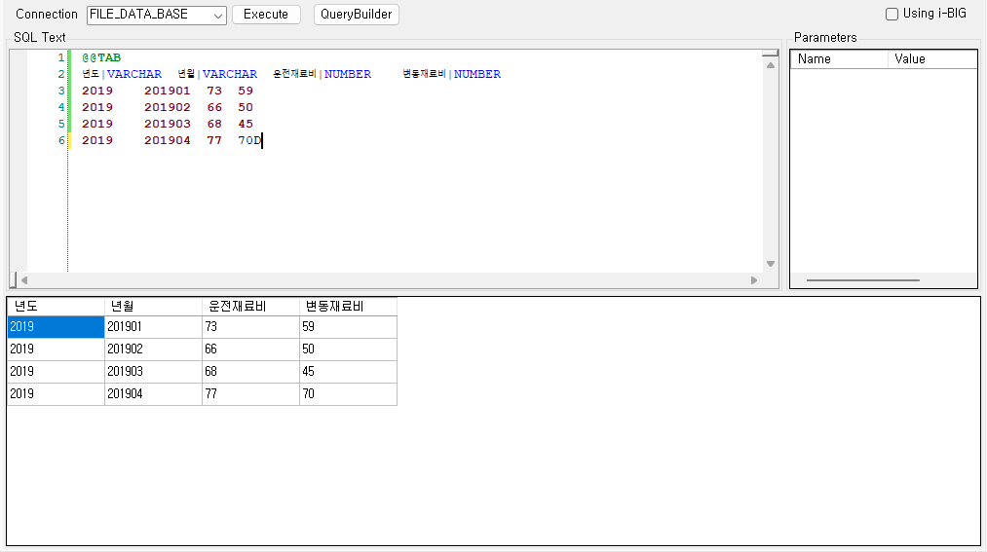
Task: Click the 운전재료비 result column header
Action: pos(250,307)
